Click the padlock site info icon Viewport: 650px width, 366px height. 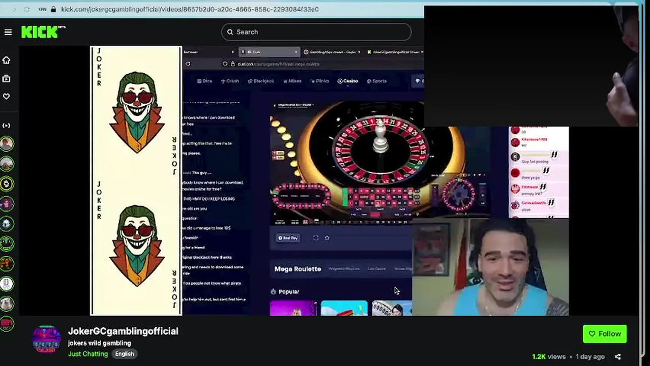click(53, 9)
